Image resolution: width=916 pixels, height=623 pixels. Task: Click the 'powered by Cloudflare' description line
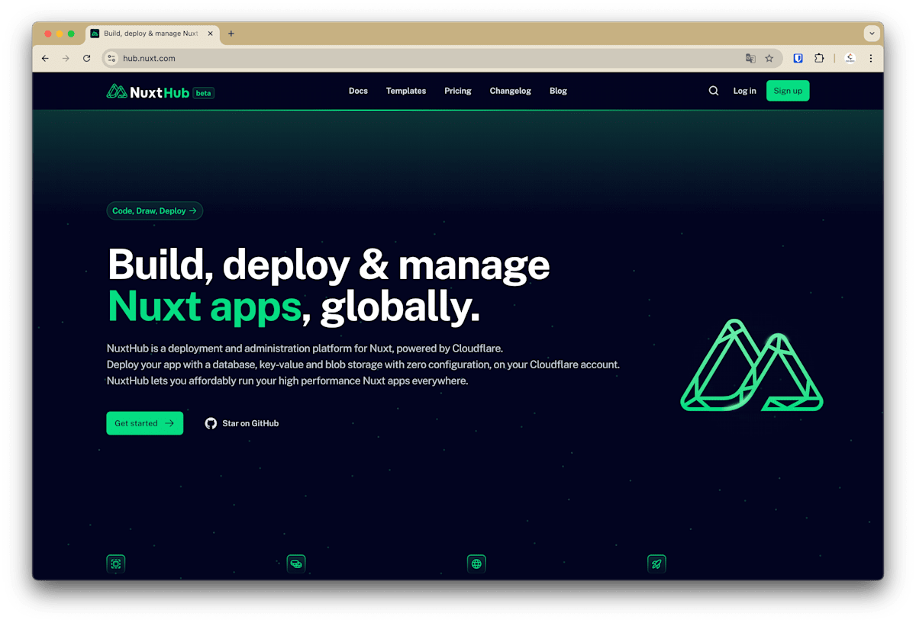[305, 348]
